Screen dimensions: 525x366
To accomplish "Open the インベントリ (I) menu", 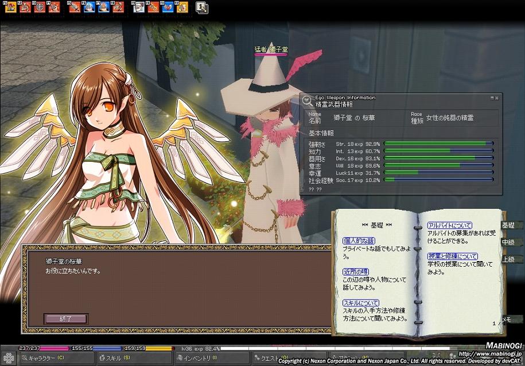I will pos(213,358).
